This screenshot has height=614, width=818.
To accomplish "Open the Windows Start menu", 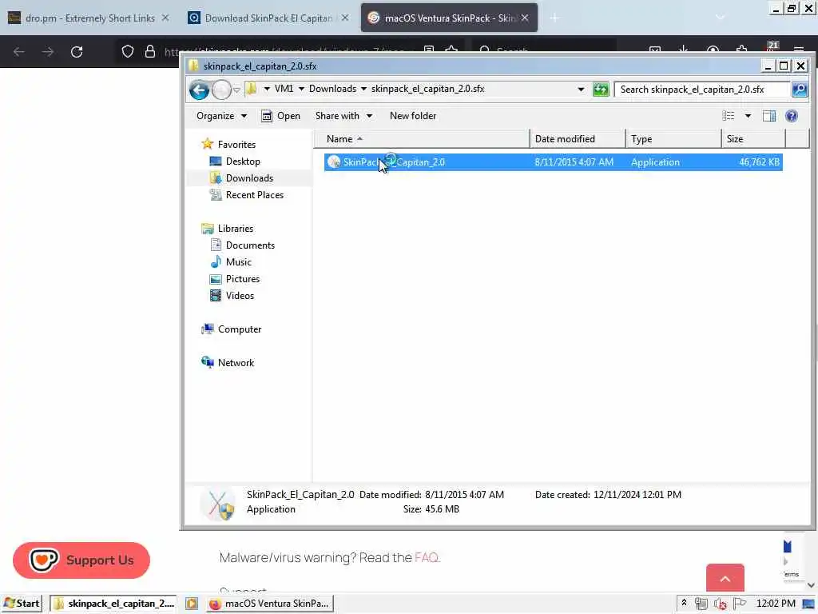I will [x=22, y=604].
